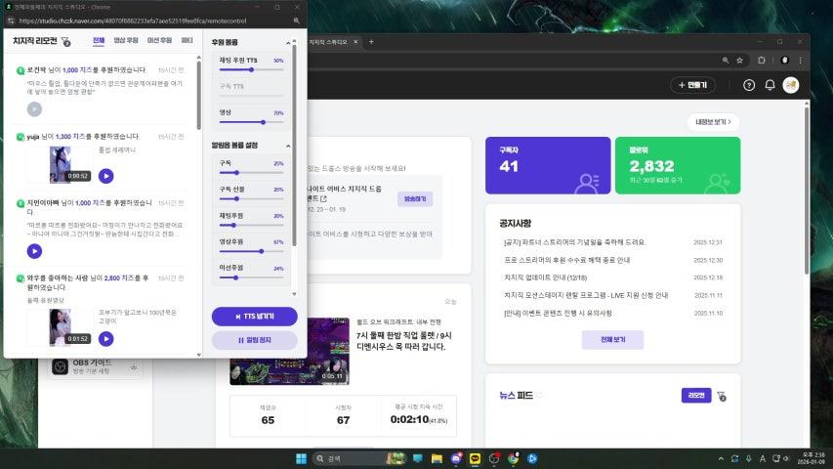
Task: Close the 치지직 스튜디오 tab
Action: click(355, 42)
